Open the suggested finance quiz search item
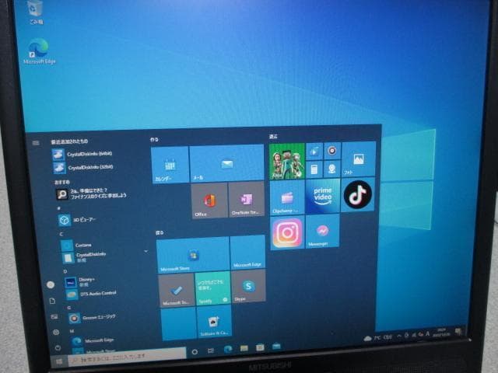This screenshot has height=373, width=498. coord(92,193)
